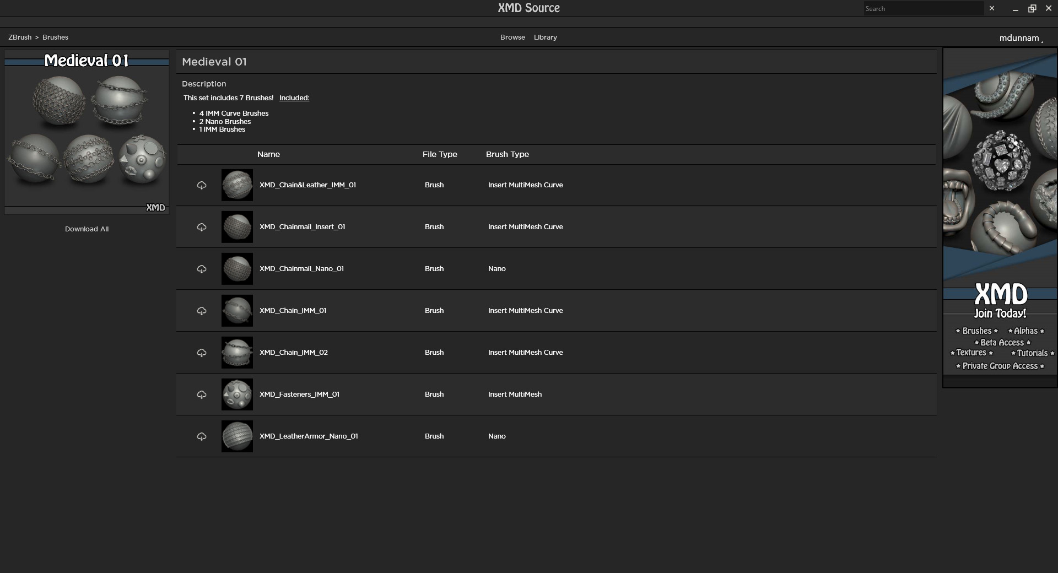The image size is (1058, 573).
Task: Open XMD_Chainmail_Insert_01 brush thumbnail
Action: pyautogui.click(x=237, y=227)
